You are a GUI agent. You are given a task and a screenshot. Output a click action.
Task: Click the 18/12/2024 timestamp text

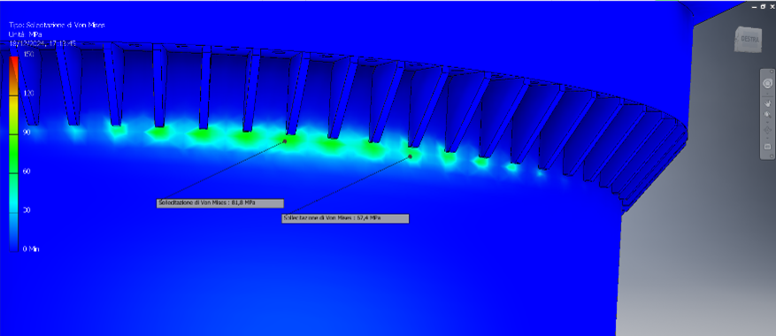[x=42, y=43]
